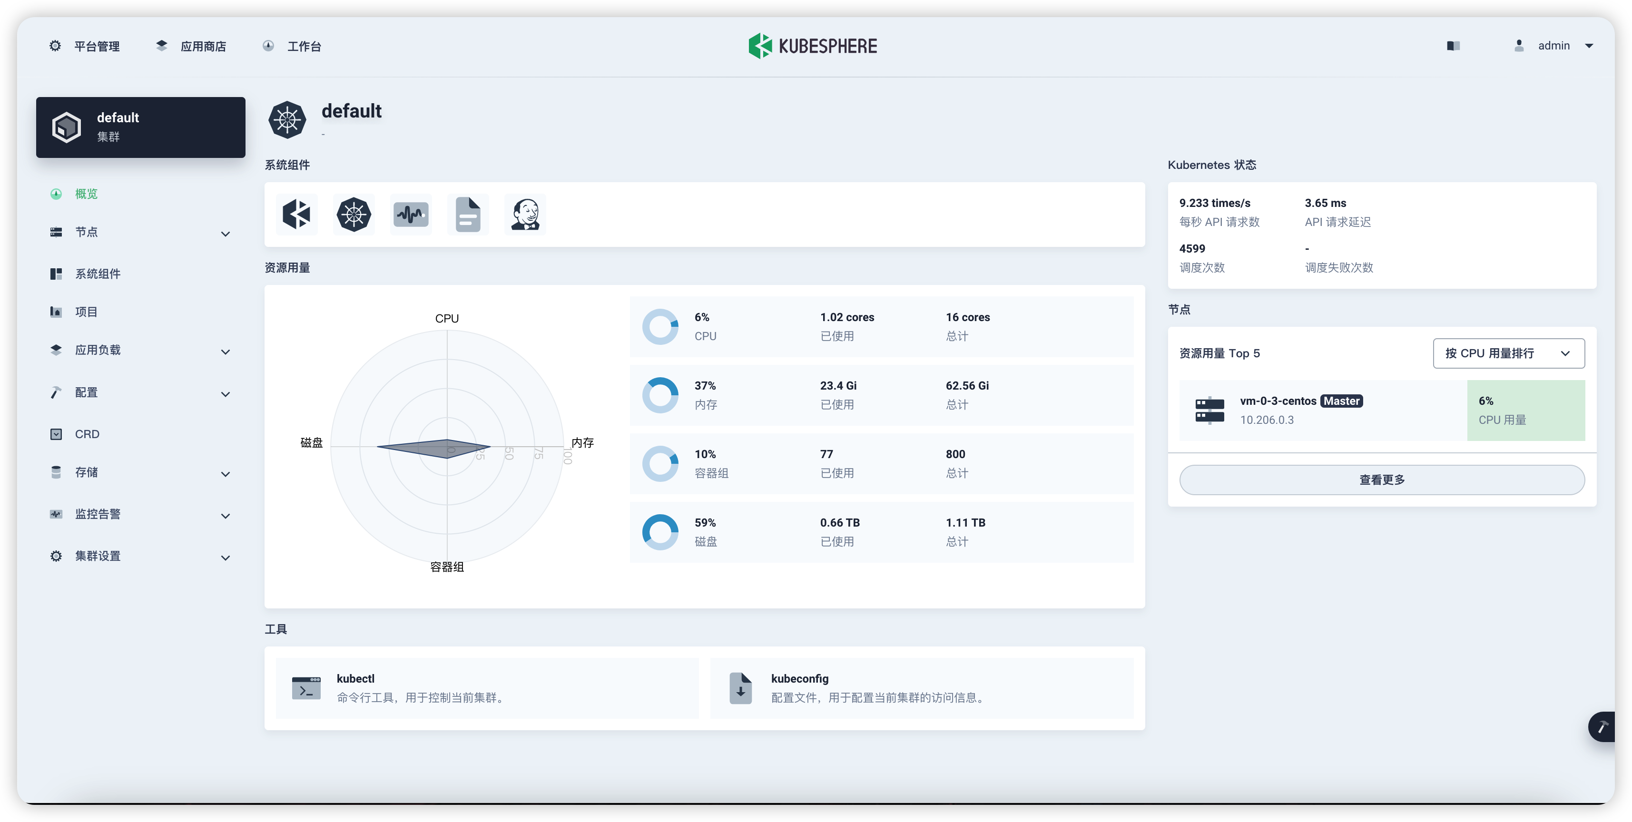Click the kubeconfig download icon

point(740,688)
